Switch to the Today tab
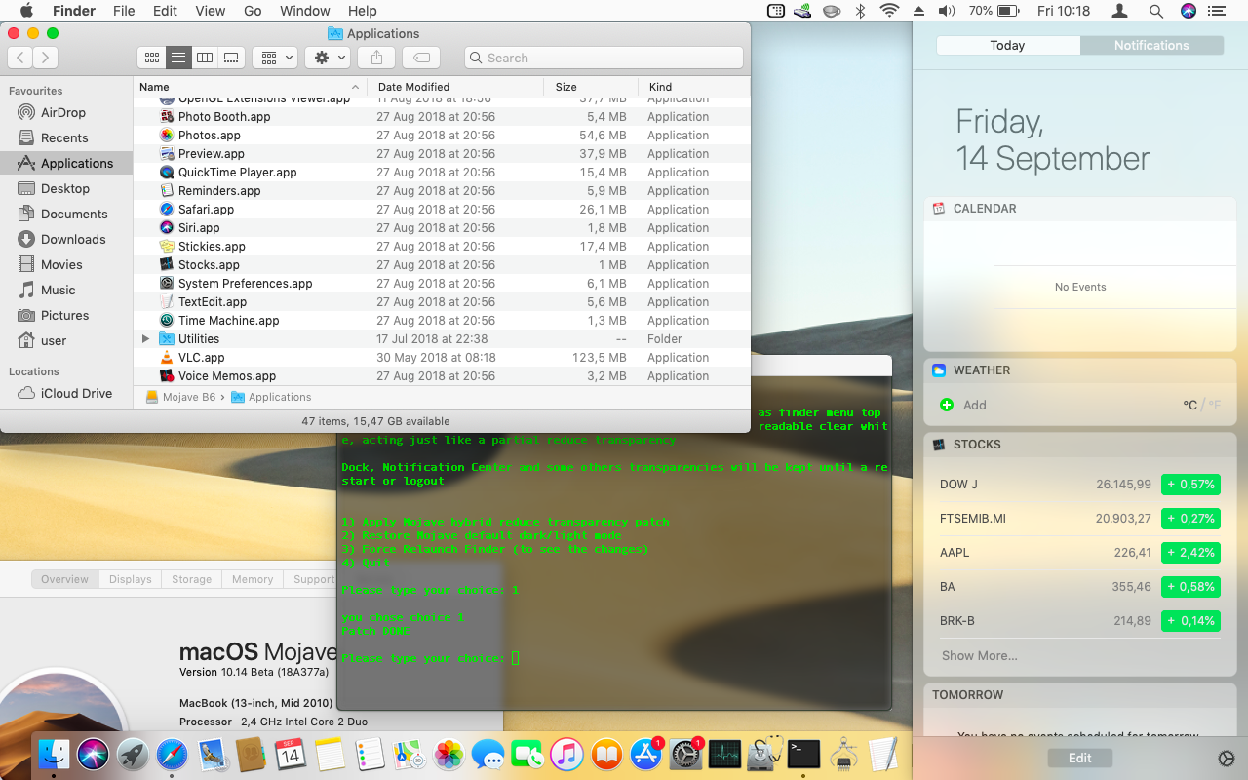This screenshot has height=780, width=1248. 1007,46
